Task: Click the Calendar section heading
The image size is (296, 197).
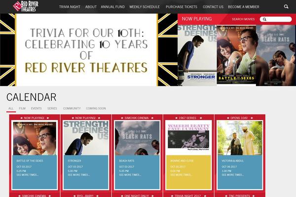Action: [x=32, y=98]
